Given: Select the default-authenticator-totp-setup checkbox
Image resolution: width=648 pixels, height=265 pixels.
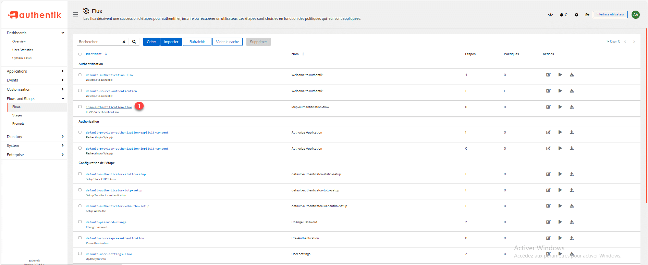Looking at the screenshot, I should [80, 190].
